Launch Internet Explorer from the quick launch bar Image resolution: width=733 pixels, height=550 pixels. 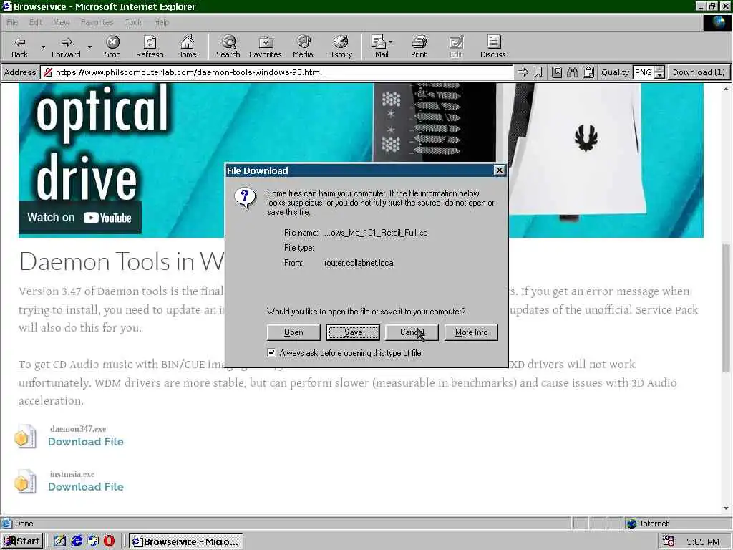(x=77, y=541)
